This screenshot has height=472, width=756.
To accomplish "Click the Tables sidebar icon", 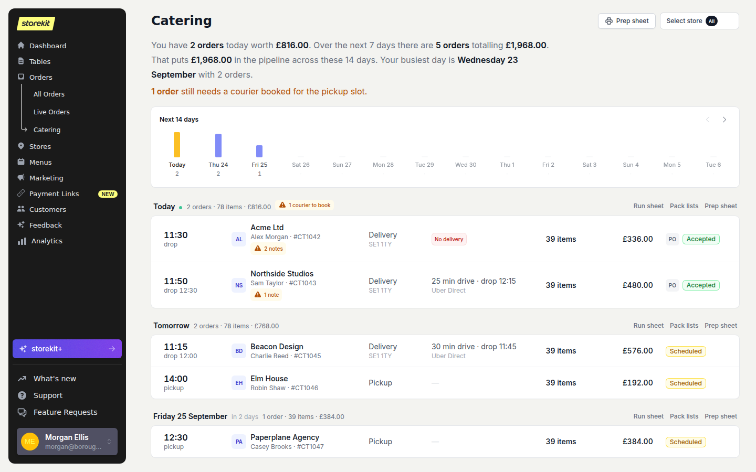I will click(x=21, y=61).
